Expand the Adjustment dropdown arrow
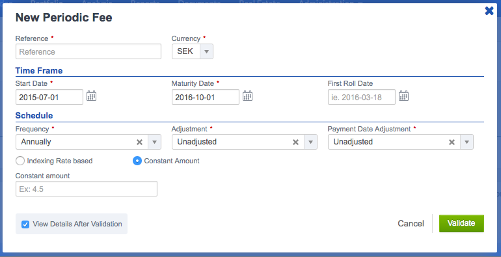 [x=310, y=142]
